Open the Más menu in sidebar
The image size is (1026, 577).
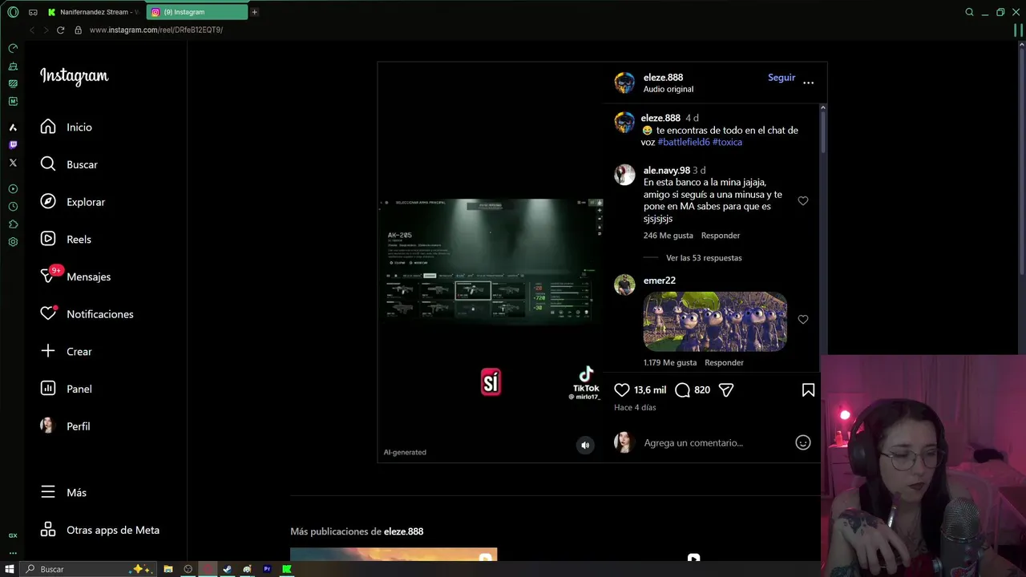point(63,493)
